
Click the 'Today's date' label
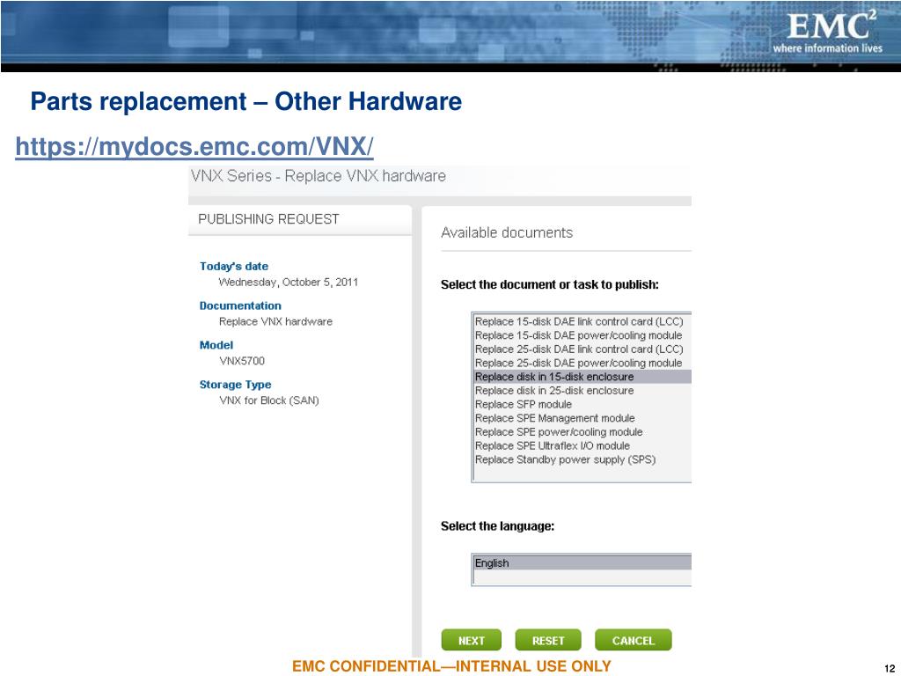click(234, 266)
